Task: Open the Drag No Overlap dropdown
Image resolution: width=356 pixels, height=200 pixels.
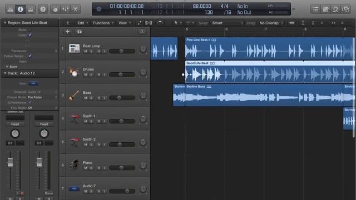Action: [271, 23]
